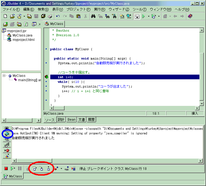Click the Undo toolbar icon
This screenshot has height=186, width=206.
click(x=58, y=16)
